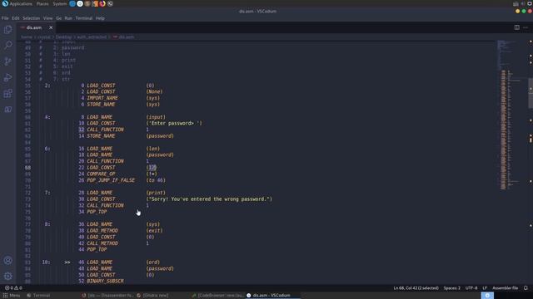Switch to CodeBrowser window in taskbar
The width and height of the screenshot is (533, 299).
coord(217,296)
